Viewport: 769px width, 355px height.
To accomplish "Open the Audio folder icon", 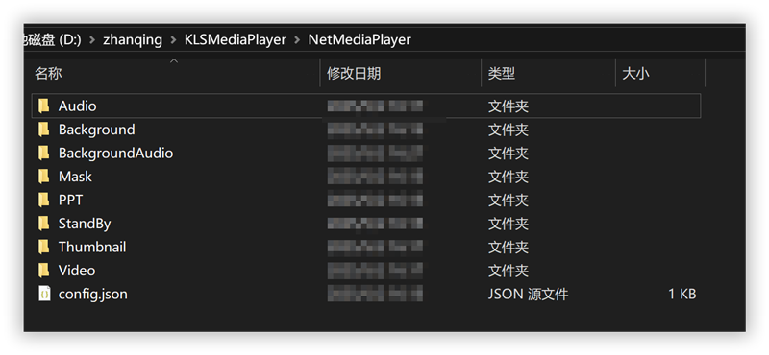I will (44, 106).
